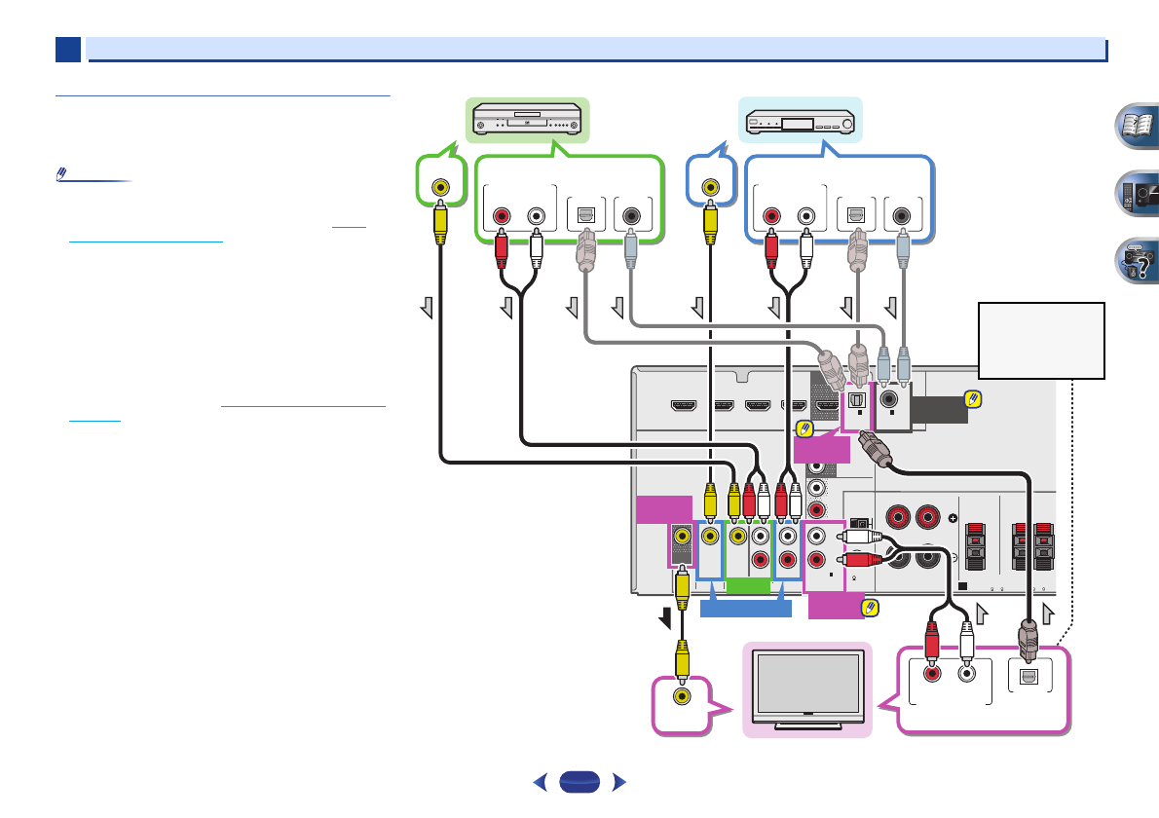Click the set-top box image in blue box

801,123
